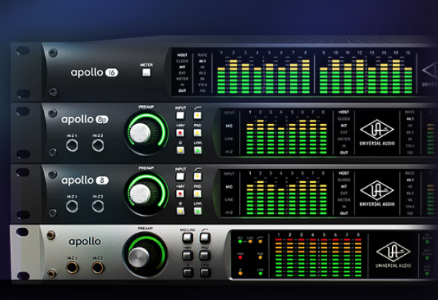The height and width of the screenshot is (300, 438).
Task: Click the LINE indicator on Apollo 8p display
Action: coord(229,138)
